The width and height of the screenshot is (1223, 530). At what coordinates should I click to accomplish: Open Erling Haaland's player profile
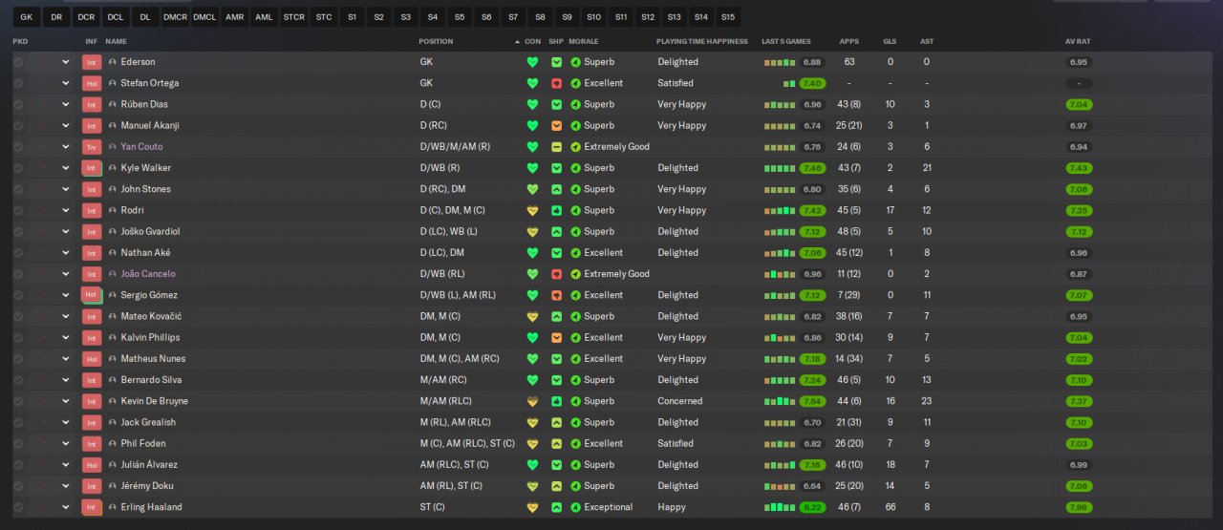[x=151, y=507]
